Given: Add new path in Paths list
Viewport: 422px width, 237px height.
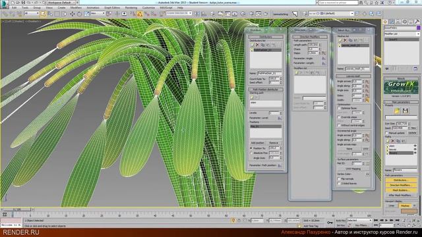Looking at the screenshot, I should (388, 141).
